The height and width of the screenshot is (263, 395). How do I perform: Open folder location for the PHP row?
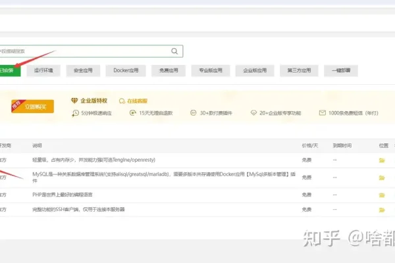382,195
